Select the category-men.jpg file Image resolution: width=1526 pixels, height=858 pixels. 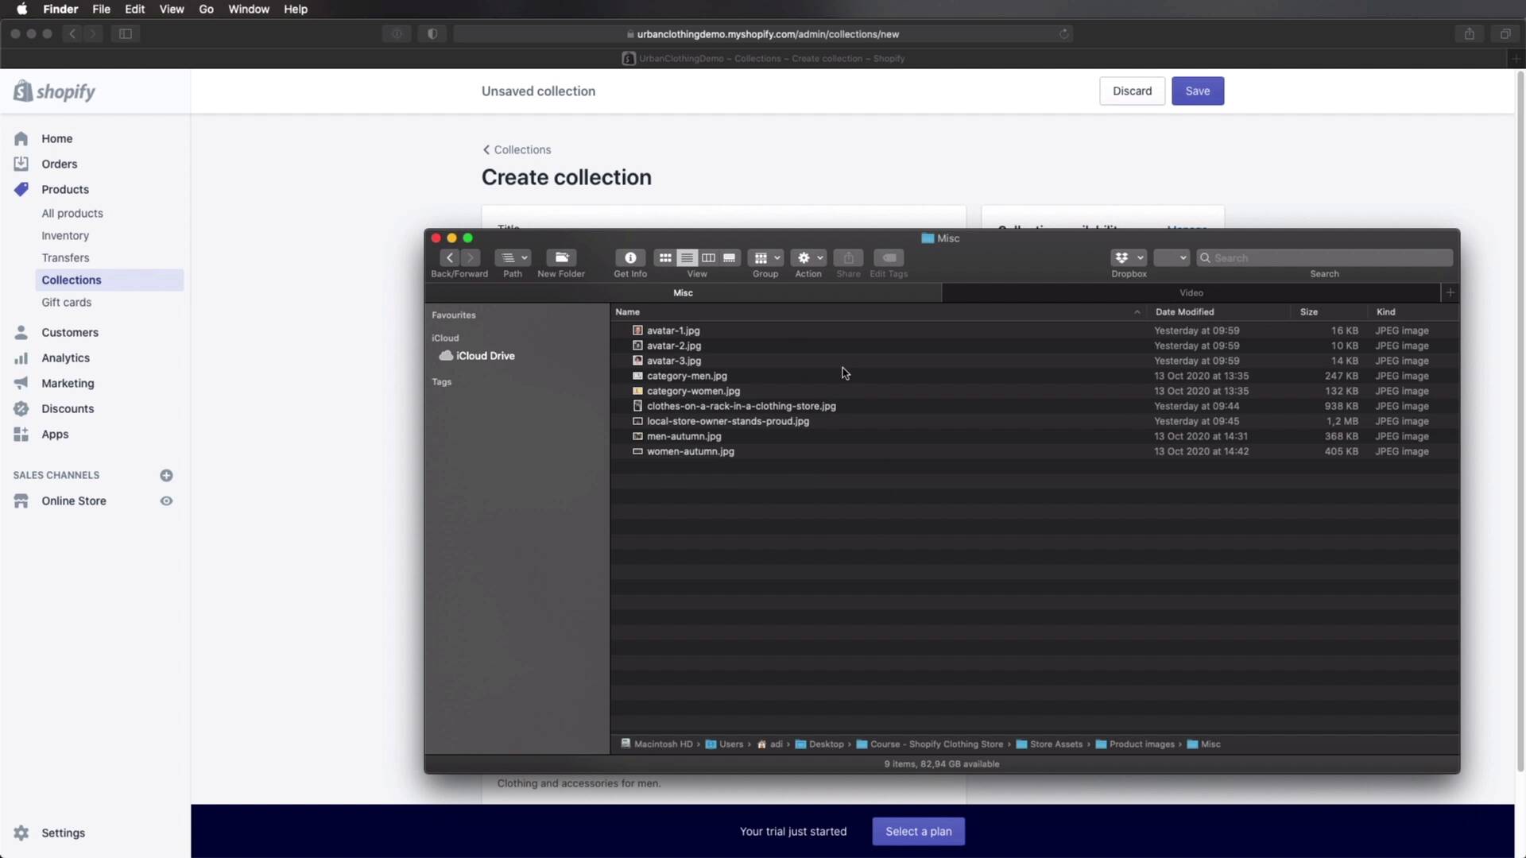[x=687, y=376]
